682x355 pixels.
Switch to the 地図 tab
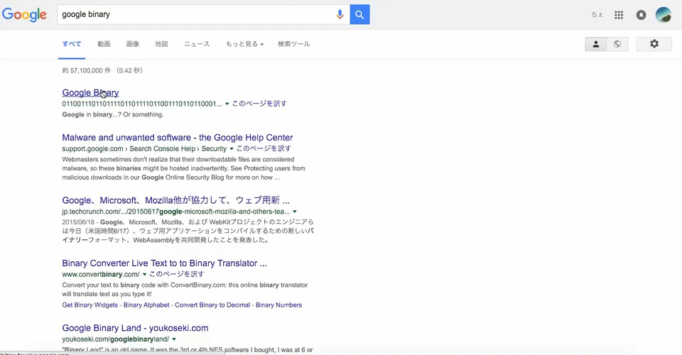pos(161,44)
